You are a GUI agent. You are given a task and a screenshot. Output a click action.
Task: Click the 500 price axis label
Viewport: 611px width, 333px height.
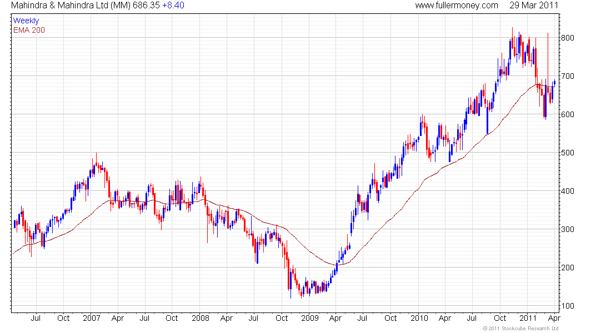click(567, 153)
